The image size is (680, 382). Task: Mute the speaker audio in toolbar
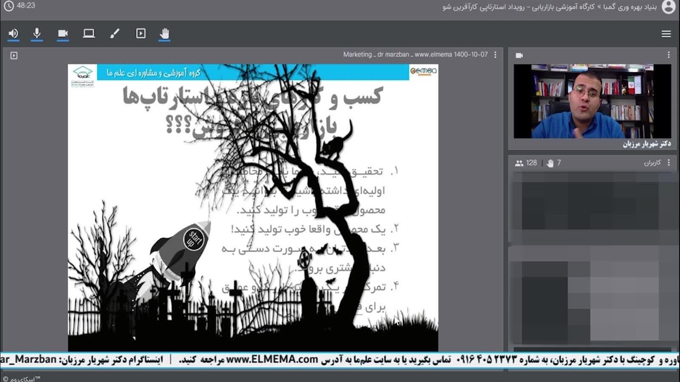click(x=13, y=34)
